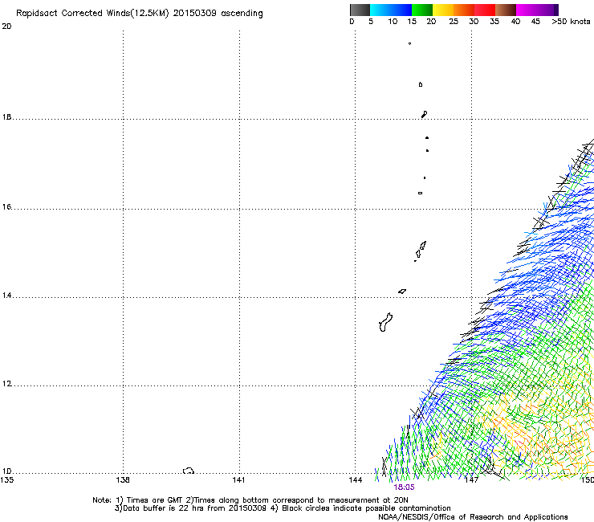The image size is (594, 522).
Task: Click the latitude label 12
Action: click(6, 384)
